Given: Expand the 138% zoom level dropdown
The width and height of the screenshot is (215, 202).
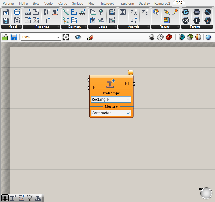Looking at the screenshot, I should pyautogui.click(x=58, y=37).
